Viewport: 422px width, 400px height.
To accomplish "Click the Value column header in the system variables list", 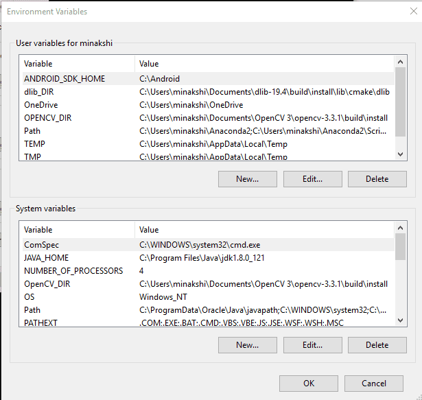I will pos(265,230).
